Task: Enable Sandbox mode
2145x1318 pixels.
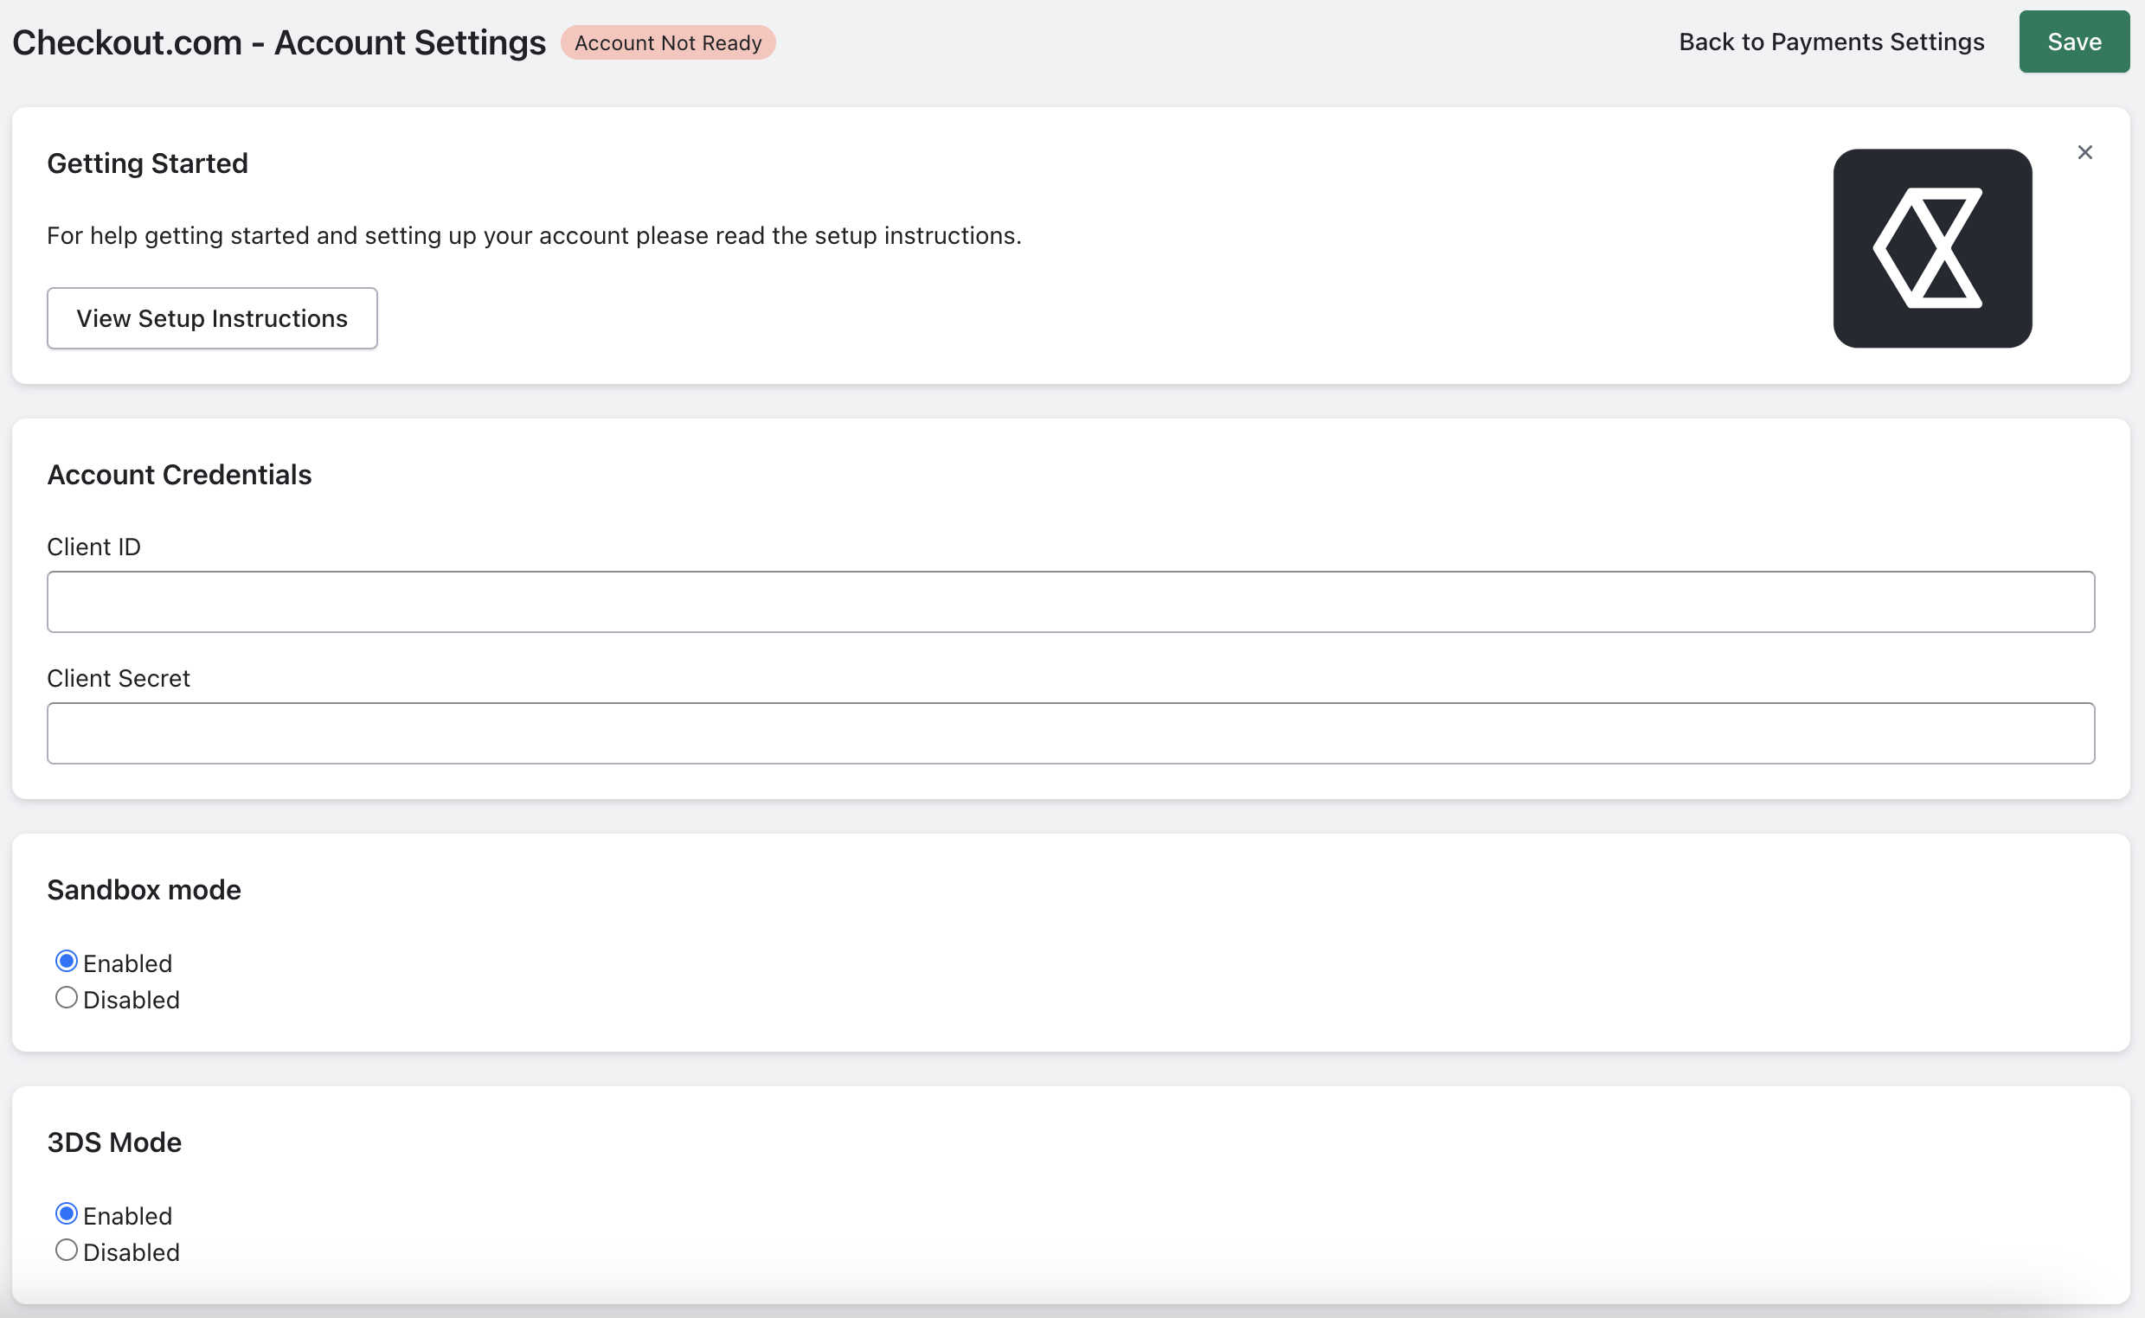Action: [x=66, y=961]
